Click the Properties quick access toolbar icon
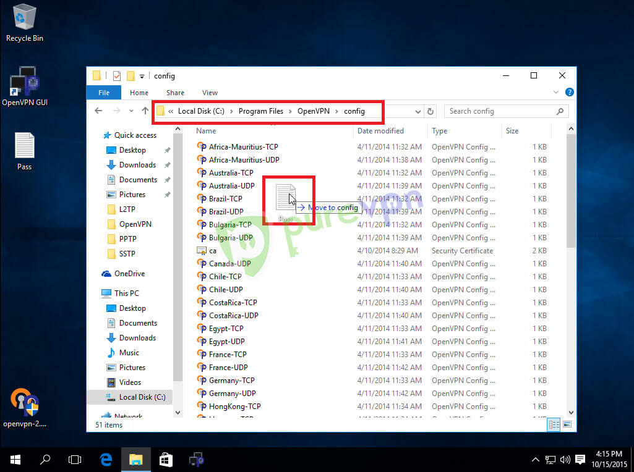 pos(117,76)
